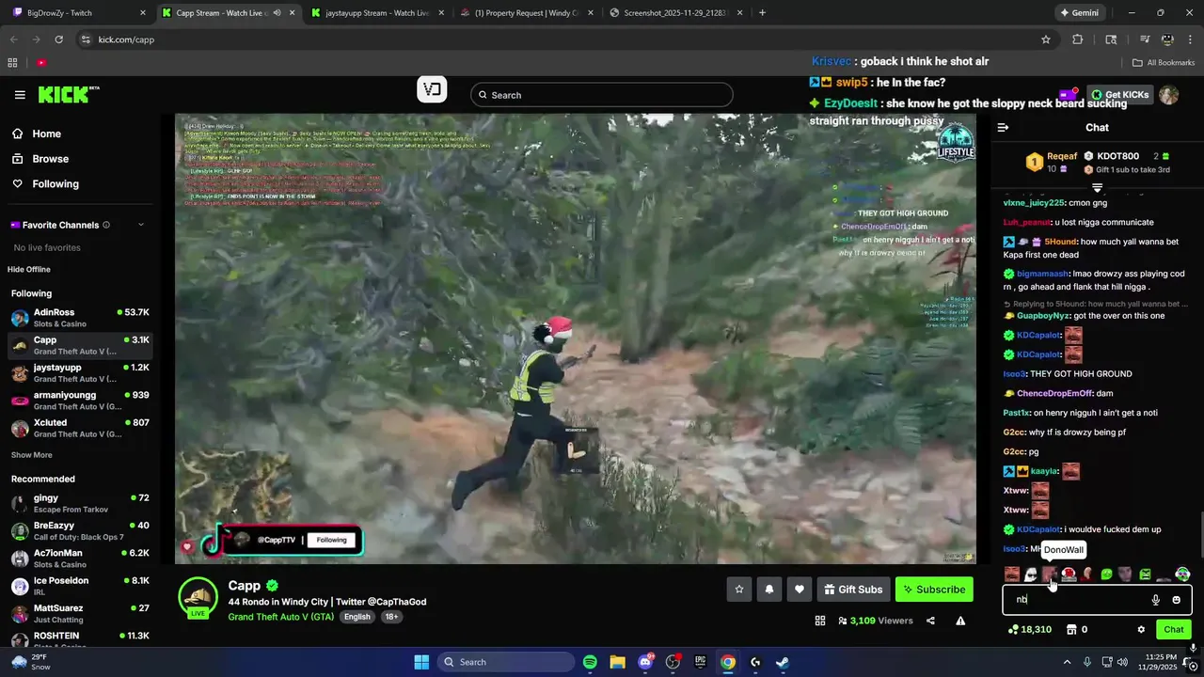Pick the green angry face quick emote

click(1145, 574)
